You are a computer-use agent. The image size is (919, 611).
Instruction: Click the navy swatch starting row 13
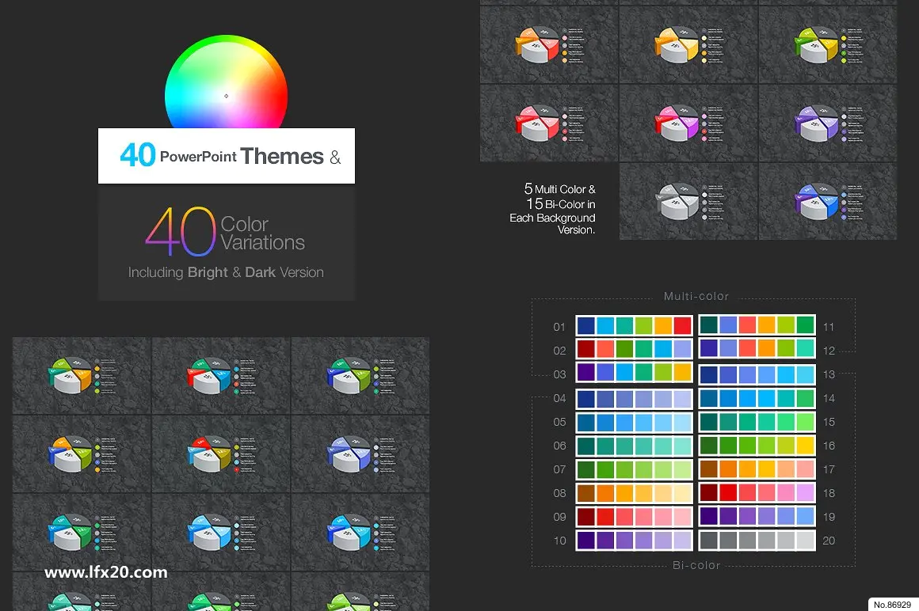[708, 374]
